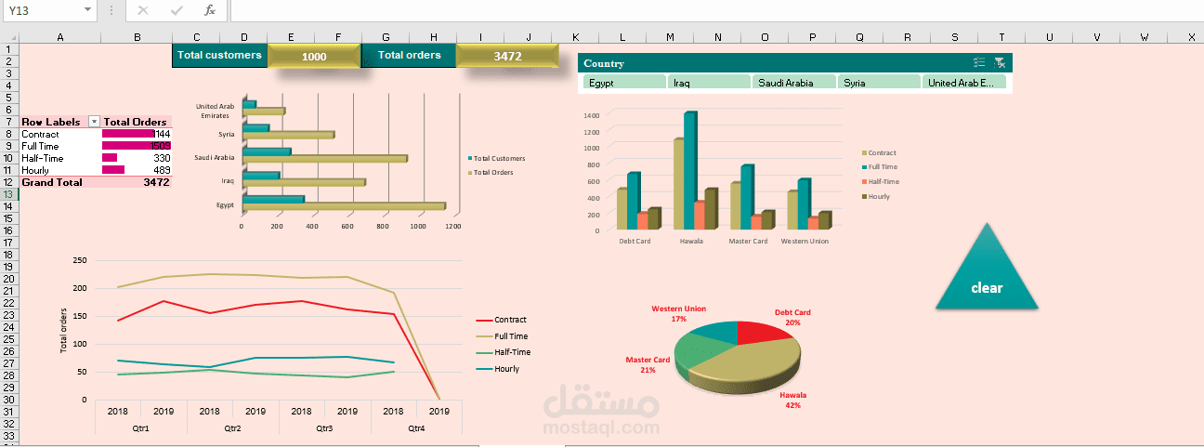The image size is (1204, 447).
Task: Click the Total customers label cell
Action: pyautogui.click(x=220, y=55)
